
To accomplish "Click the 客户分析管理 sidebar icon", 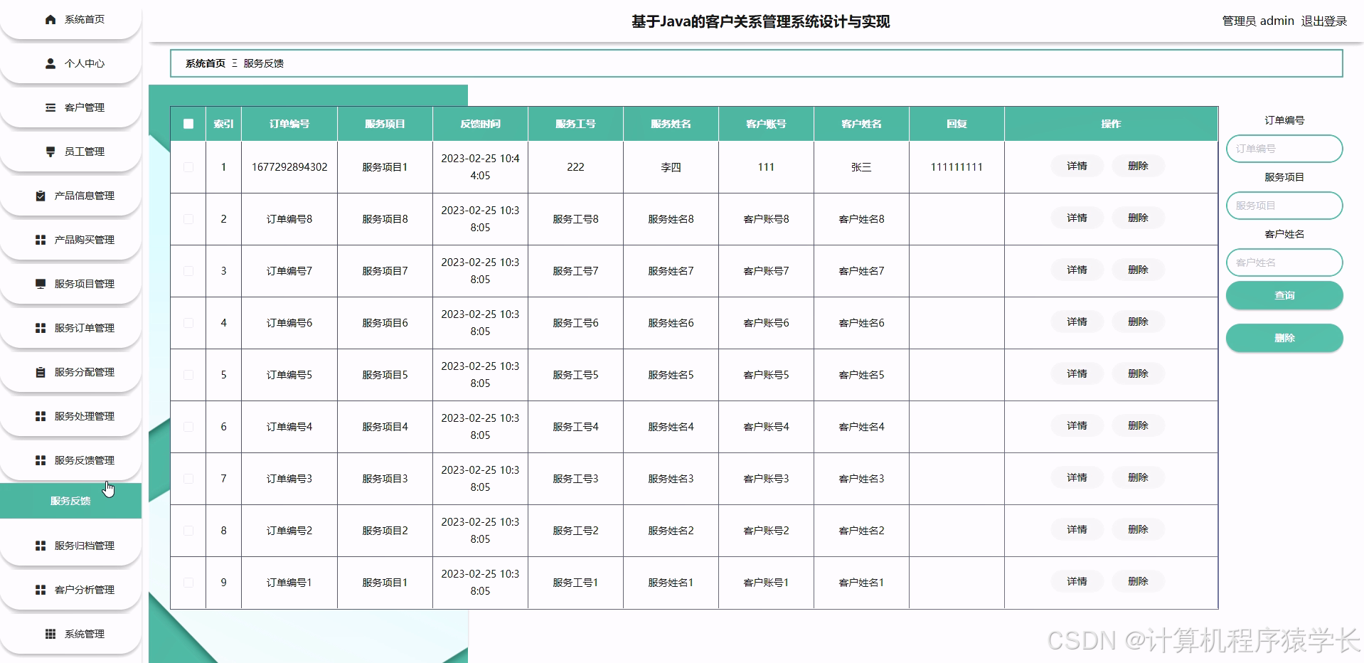I will tap(40, 589).
